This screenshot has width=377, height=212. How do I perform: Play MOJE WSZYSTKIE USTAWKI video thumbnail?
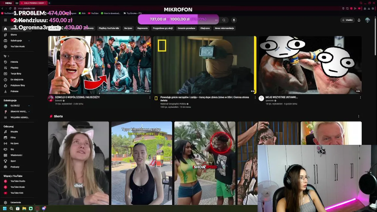310,65
